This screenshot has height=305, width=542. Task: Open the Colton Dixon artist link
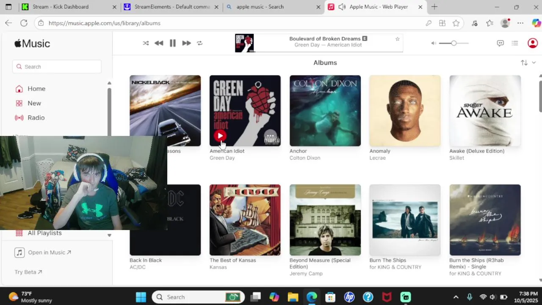[305, 158]
